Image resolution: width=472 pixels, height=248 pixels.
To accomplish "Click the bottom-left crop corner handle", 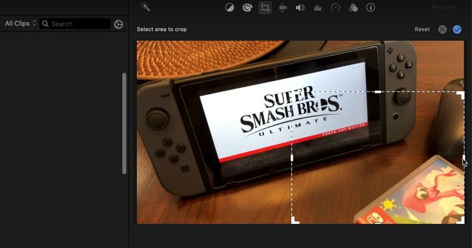I will click(295, 220).
